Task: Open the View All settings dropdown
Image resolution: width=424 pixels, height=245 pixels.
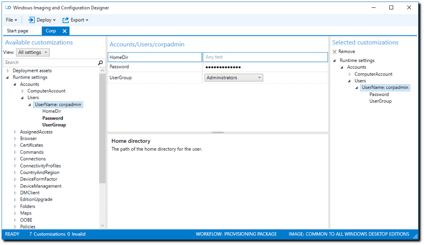Action: click(x=33, y=52)
